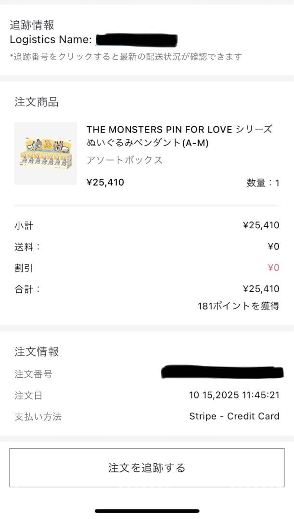294x519 pixels.
Task: Tap the 注文を追跡する tracking button
Action: (147, 468)
